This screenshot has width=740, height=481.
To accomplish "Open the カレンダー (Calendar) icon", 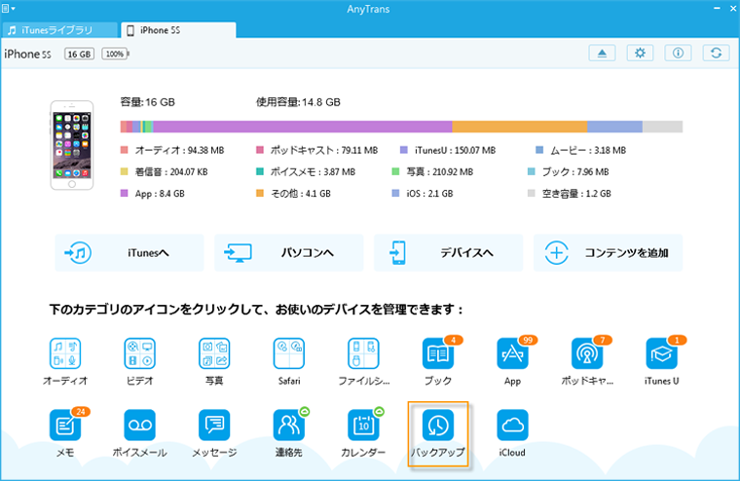I will pyautogui.click(x=363, y=425).
